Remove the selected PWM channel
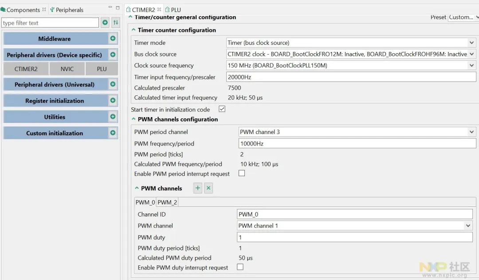This screenshot has height=280, width=479. click(x=208, y=188)
